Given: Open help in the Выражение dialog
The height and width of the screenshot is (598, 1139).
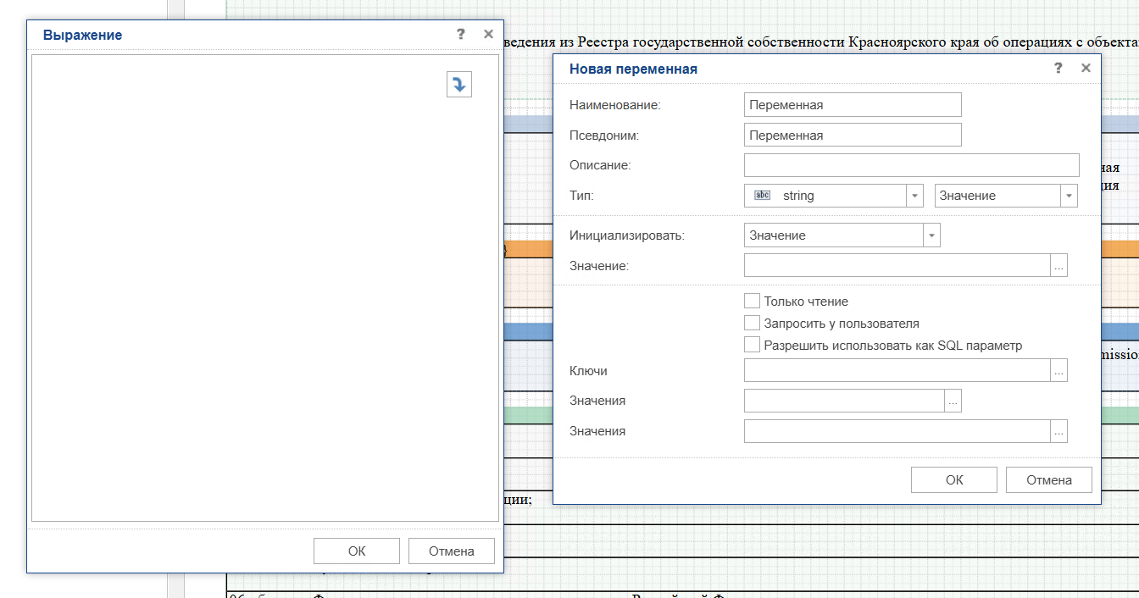Looking at the screenshot, I should pos(460,34).
